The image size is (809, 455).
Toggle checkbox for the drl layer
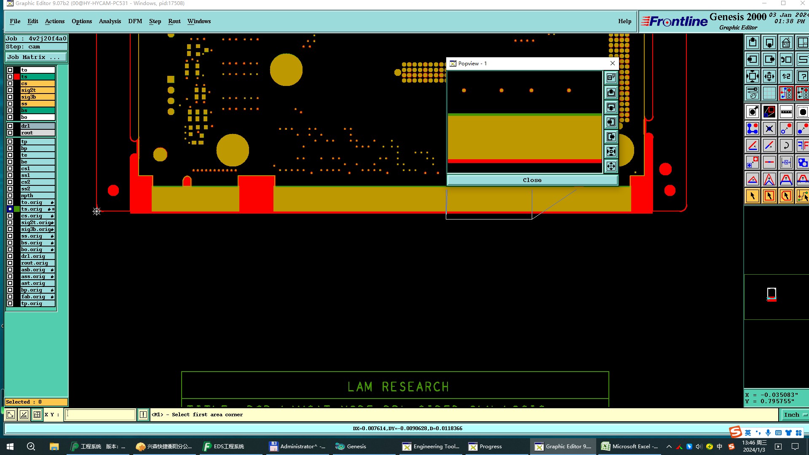point(10,126)
